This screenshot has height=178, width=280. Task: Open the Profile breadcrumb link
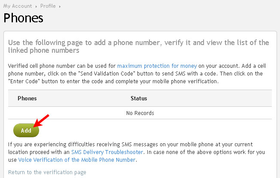click(x=48, y=6)
